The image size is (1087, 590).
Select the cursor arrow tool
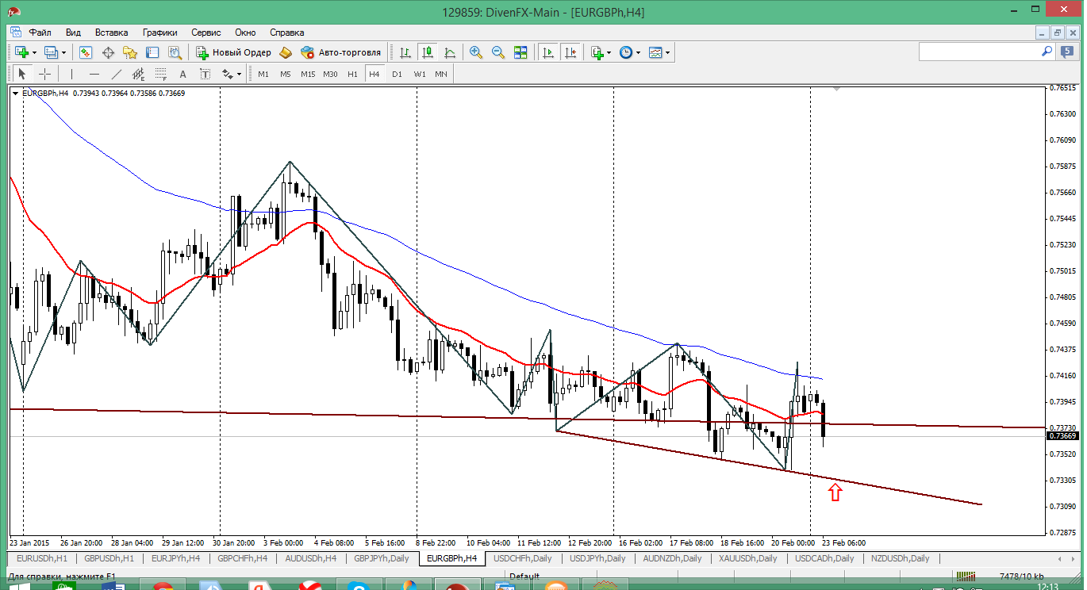[x=22, y=74]
